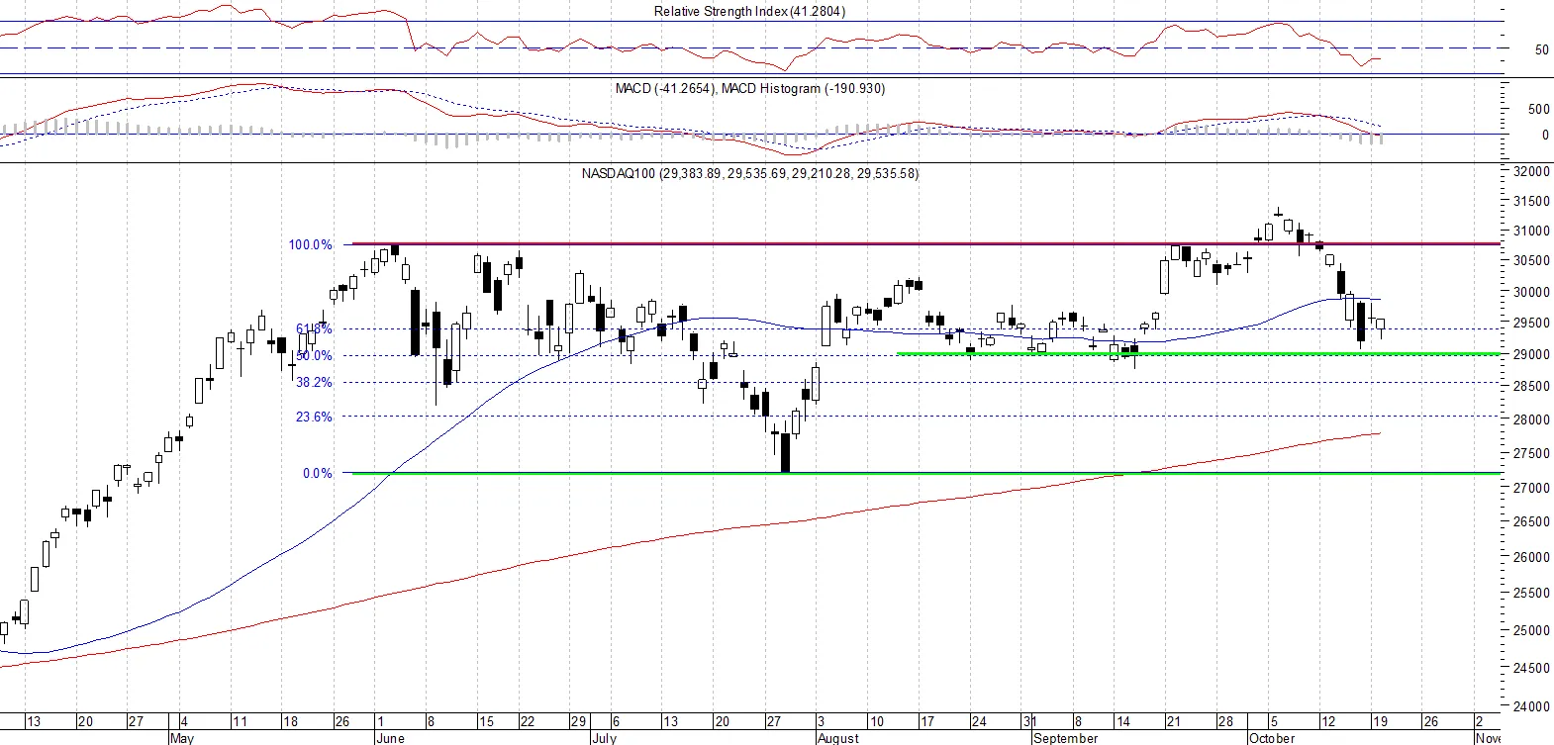Click the June month label

point(390,738)
